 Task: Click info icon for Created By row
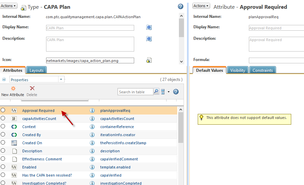pyautogui.click(x=92, y=135)
